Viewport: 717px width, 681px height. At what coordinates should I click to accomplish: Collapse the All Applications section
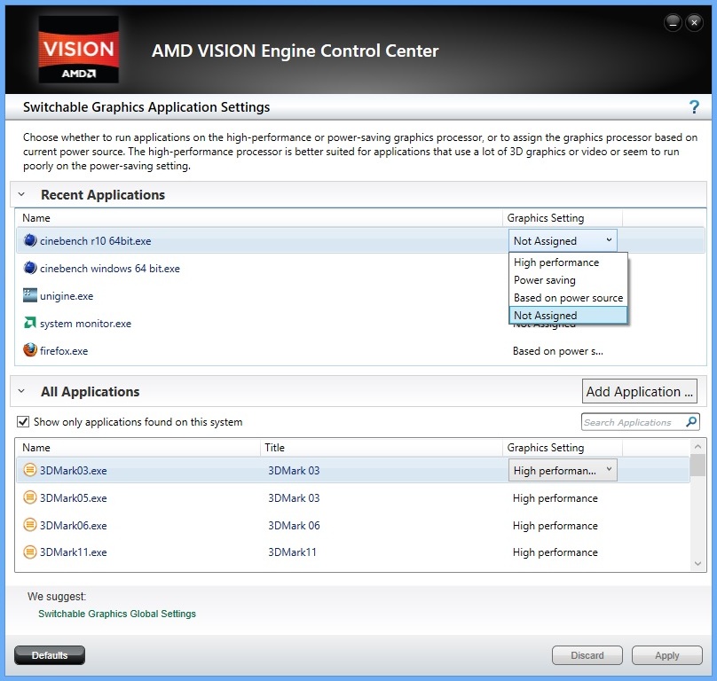(21, 391)
